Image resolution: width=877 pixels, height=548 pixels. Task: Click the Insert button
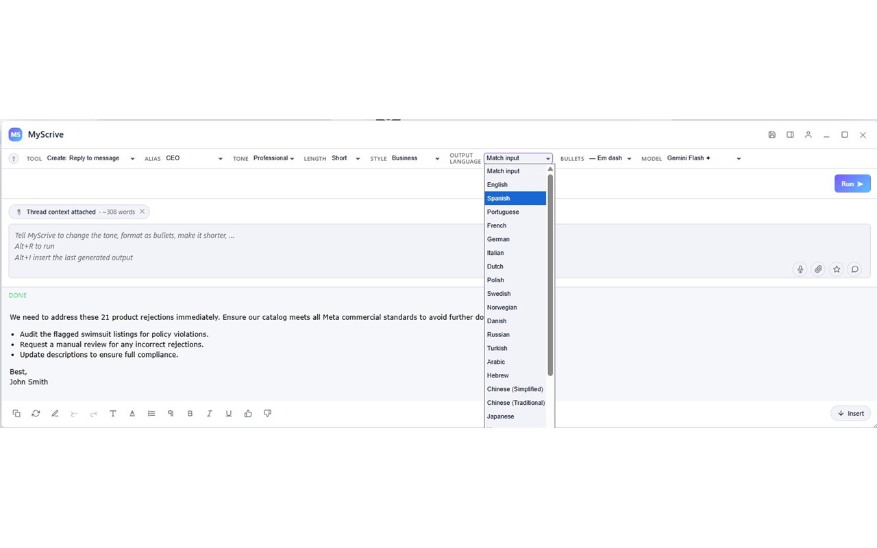[x=851, y=414]
